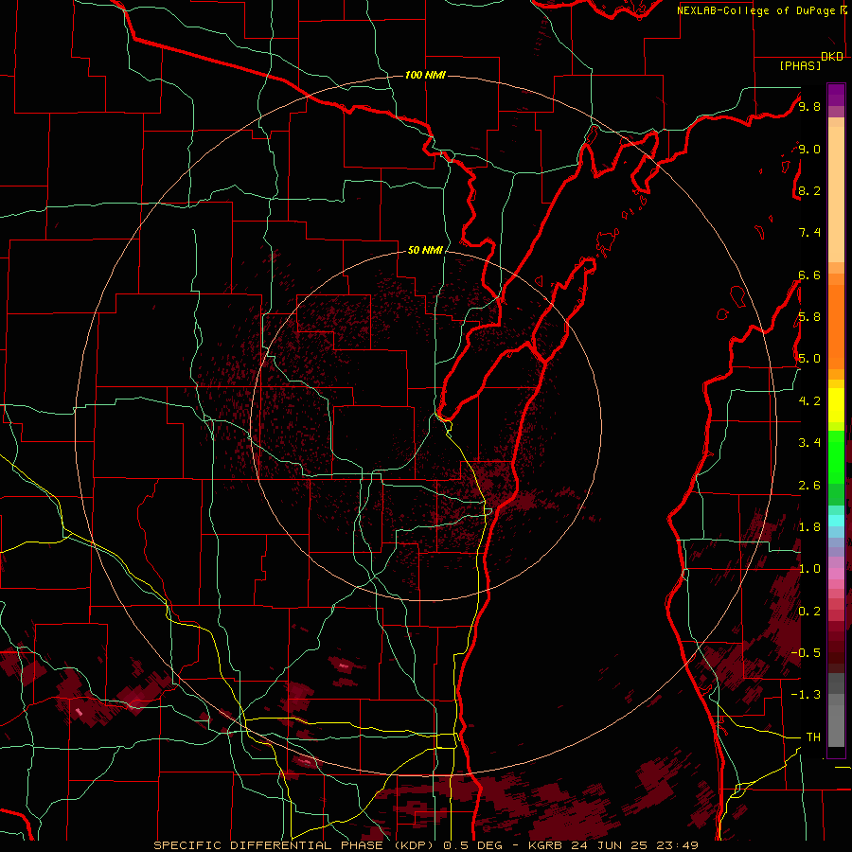Click the 3.4 legend value

[x=809, y=443]
